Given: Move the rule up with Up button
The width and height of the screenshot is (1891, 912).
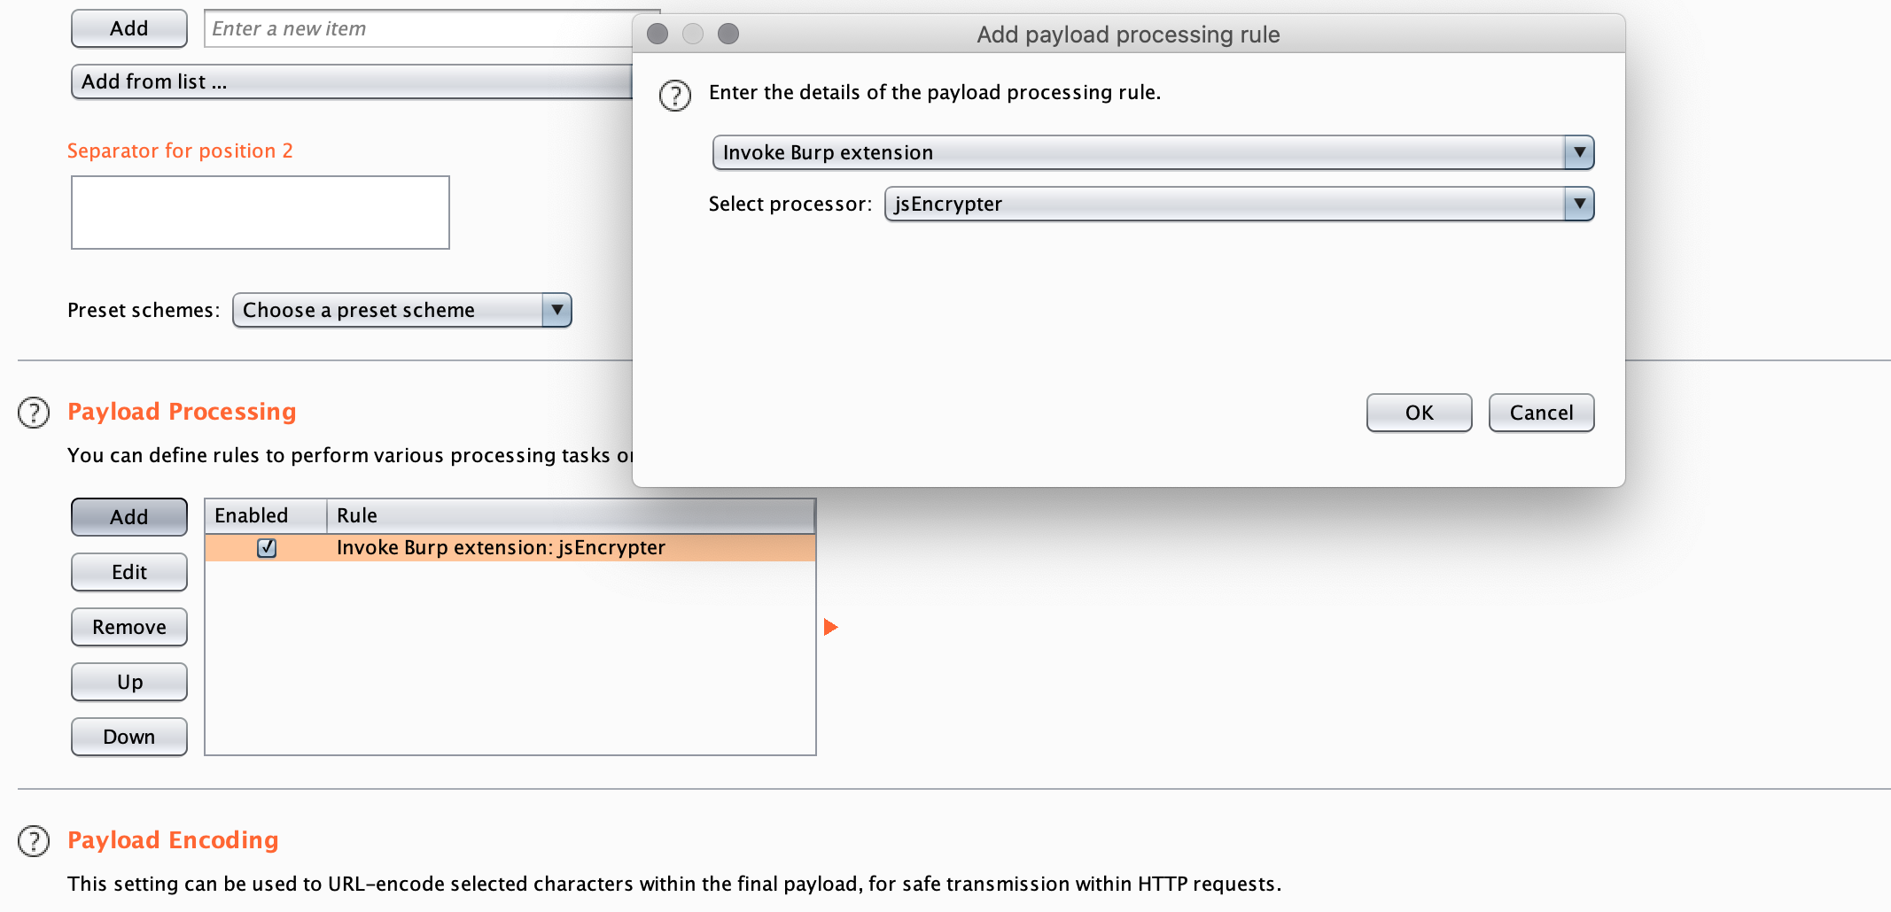Looking at the screenshot, I should 129,682.
